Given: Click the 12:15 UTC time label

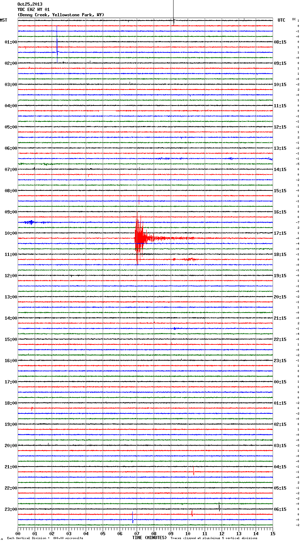Looking at the screenshot, I should click(280, 127).
